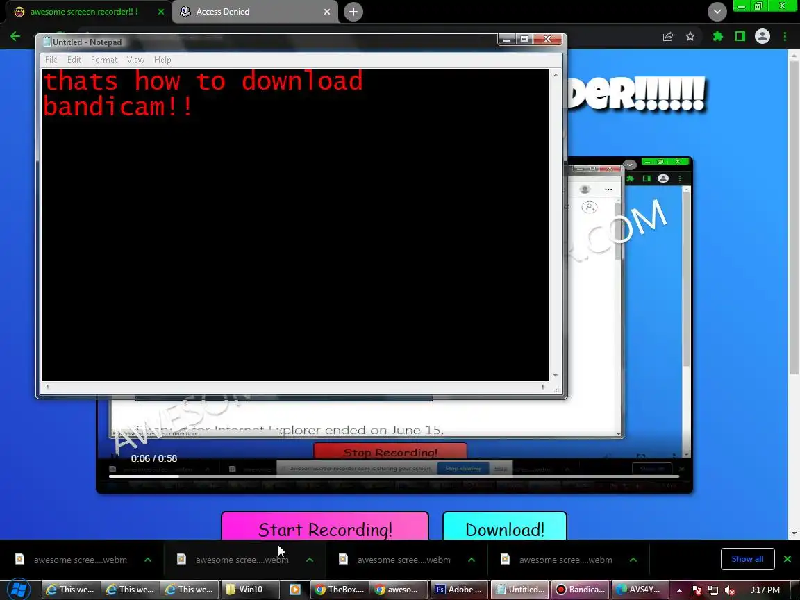800x600 pixels.
Task: Click Notepad's vertical scrollbar down arrow
Action: pyautogui.click(x=556, y=376)
